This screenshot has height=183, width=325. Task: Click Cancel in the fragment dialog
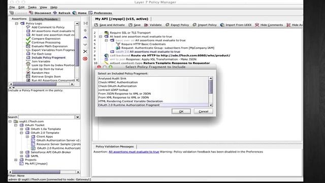coord(203,111)
